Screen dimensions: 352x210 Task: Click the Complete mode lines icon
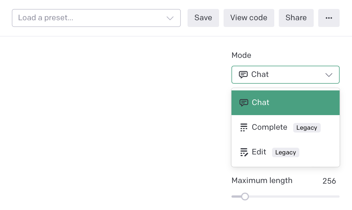click(x=244, y=127)
